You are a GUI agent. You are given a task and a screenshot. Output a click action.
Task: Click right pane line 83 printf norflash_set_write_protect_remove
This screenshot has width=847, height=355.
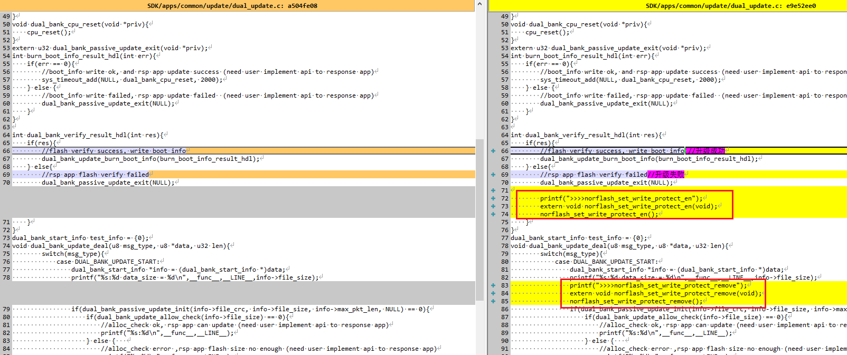click(658, 285)
